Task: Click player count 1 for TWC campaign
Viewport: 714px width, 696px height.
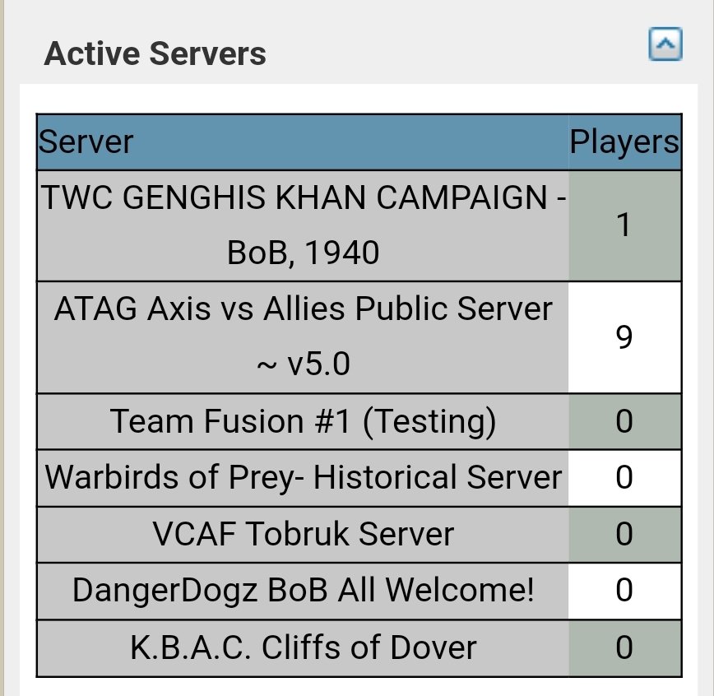Action: pos(624,225)
